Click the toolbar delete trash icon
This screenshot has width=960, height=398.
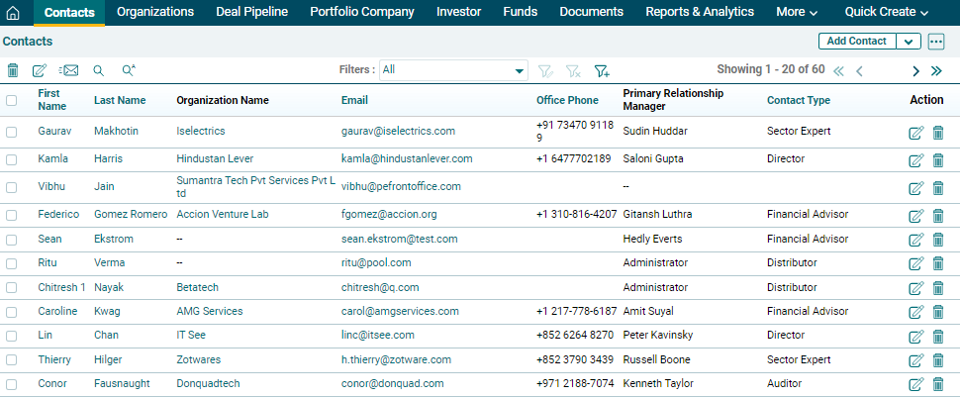[13, 70]
